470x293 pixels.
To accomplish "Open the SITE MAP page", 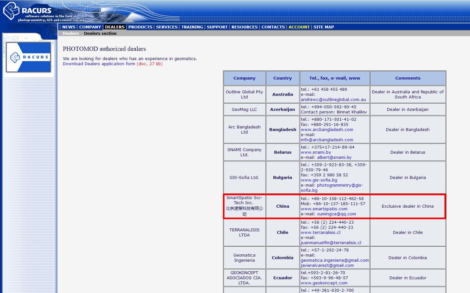I will coord(323,27).
